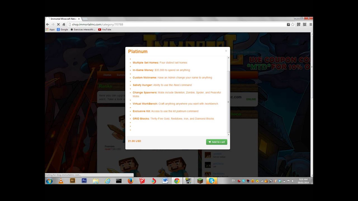Screen dimensions: 358x201
Task: Click the EN language indicator in tray
Action: click(x=233, y=181)
